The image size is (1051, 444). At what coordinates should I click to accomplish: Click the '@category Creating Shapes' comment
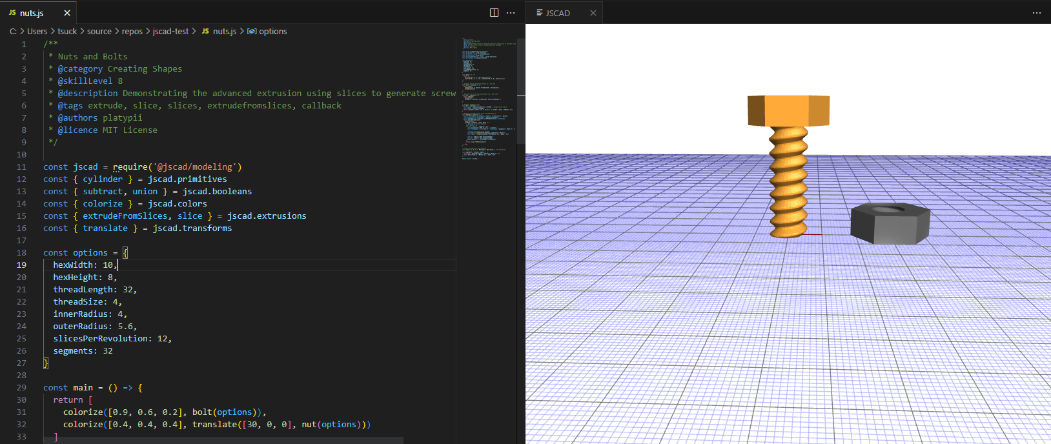[120, 68]
